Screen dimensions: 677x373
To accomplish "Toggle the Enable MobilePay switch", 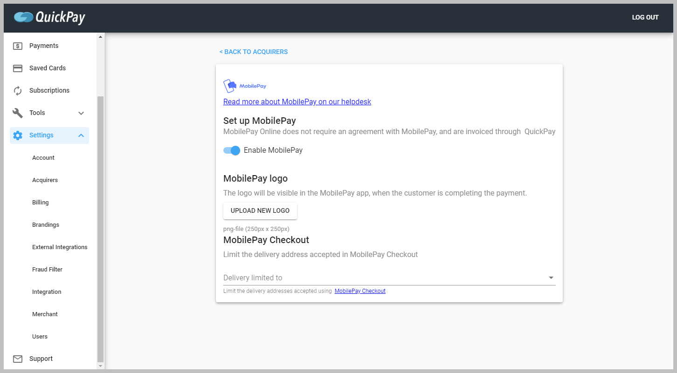I will (232, 150).
